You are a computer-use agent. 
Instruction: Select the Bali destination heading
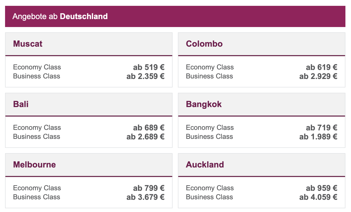pyautogui.click(x=21, y=104)
